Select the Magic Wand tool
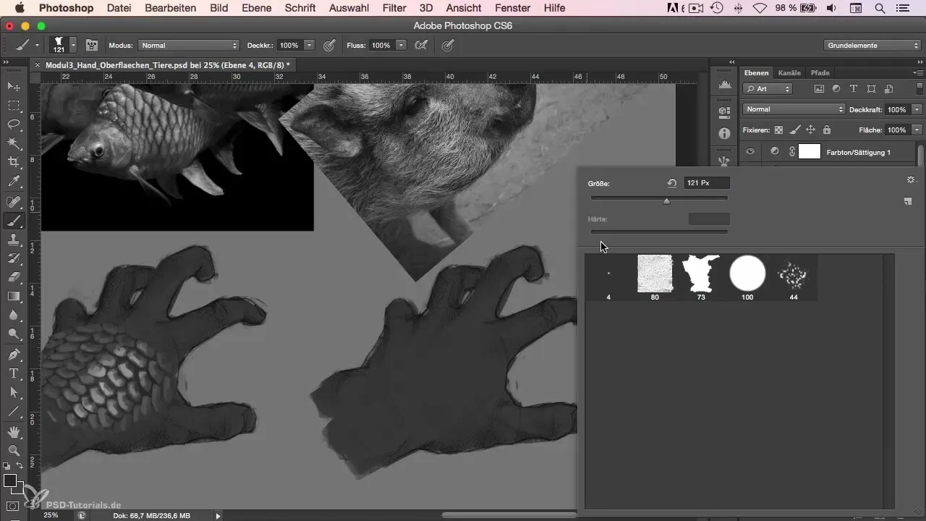Image resolution: width=926 pixels, height=521 pixels. click(14, 143)
